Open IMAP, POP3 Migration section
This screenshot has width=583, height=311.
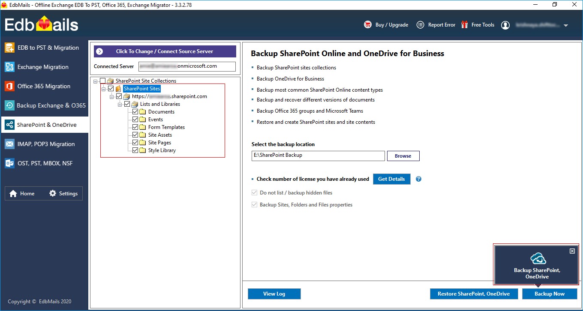[45, 144]
